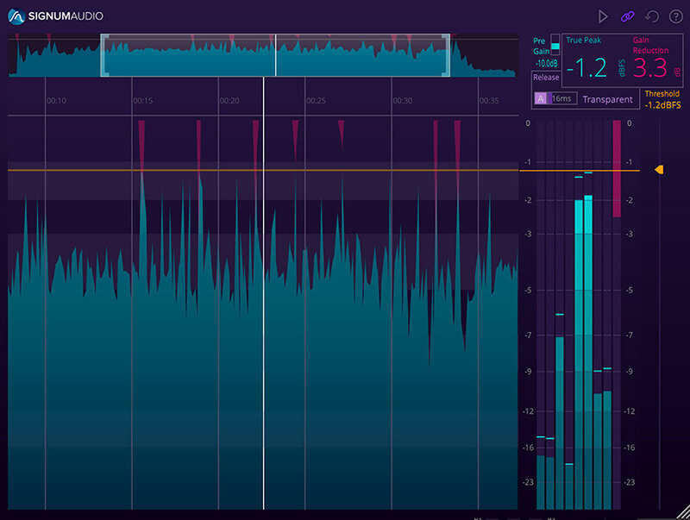Image resolution: width=690 pixels, height=520 pixels.
Task: Click the Gain Reduction 3.3 readout
Action: click(x=649, y=69)
